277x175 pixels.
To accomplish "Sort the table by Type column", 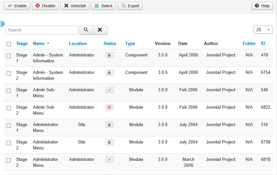I will (x=130, y=43).
